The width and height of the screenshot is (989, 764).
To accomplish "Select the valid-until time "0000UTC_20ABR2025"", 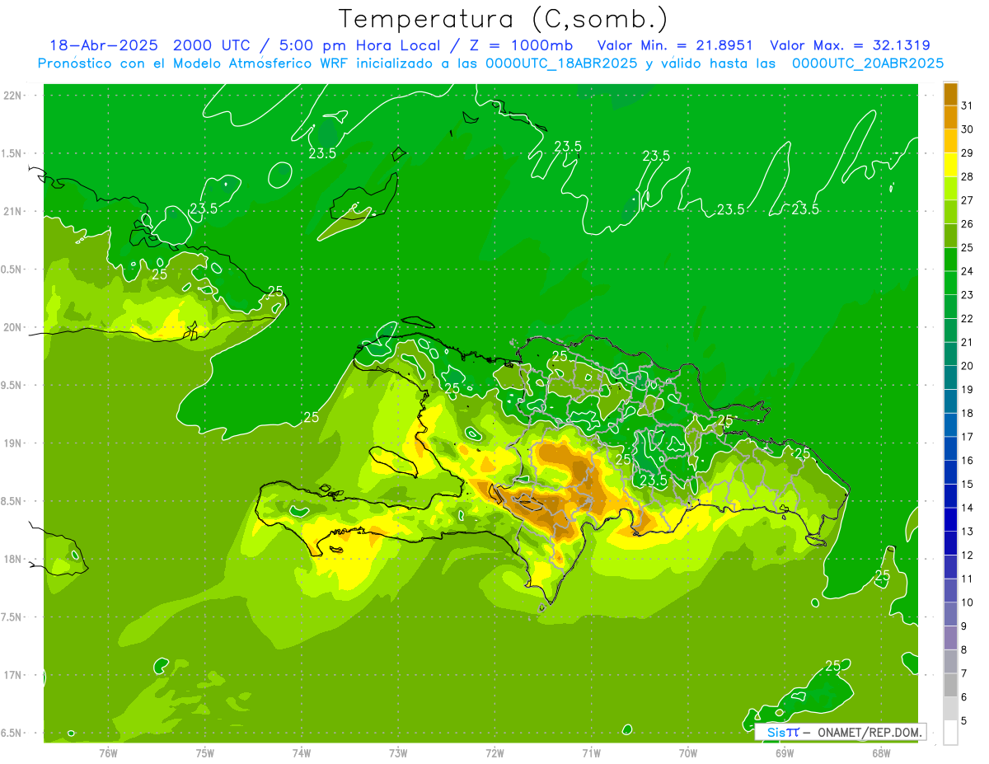I will (x=867, y=63).
